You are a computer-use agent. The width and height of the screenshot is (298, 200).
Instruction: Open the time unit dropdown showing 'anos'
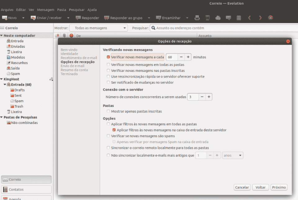point(232,155)
